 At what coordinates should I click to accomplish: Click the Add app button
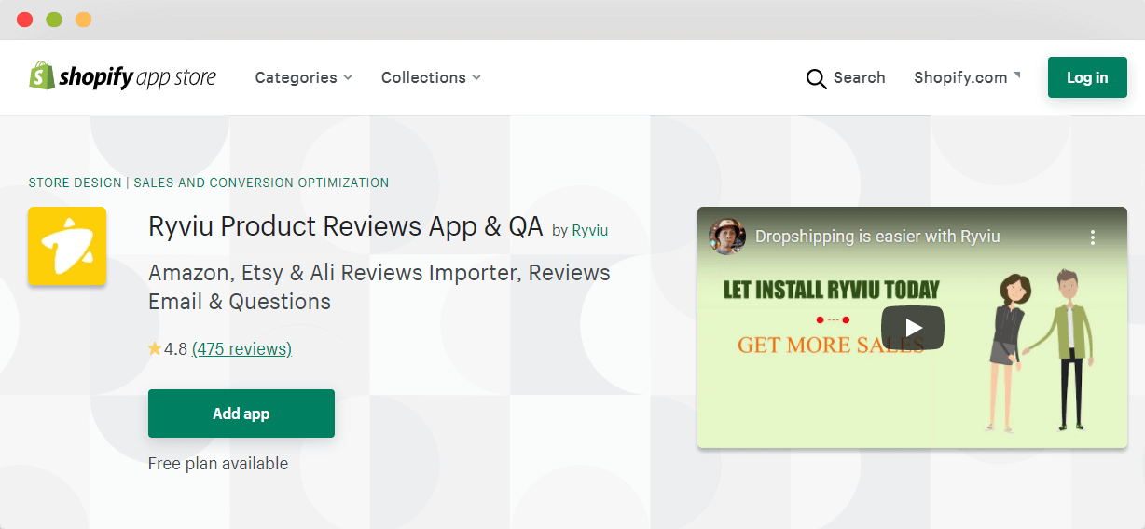coord(241,414)
